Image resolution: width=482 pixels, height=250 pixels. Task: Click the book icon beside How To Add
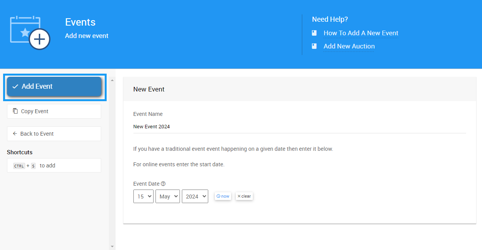coord(314,33)
